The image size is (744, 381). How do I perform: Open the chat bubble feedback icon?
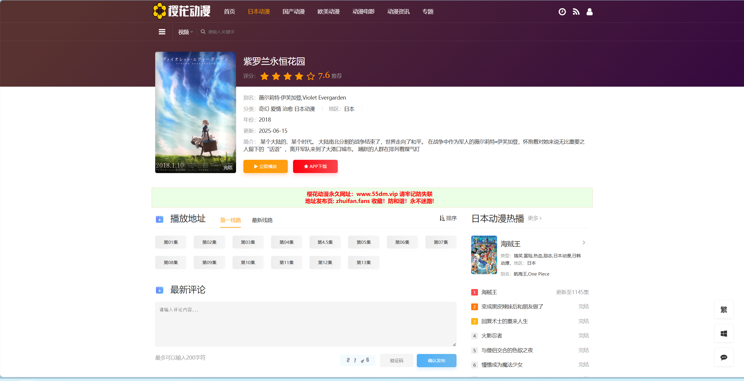(x=723, y=357)
